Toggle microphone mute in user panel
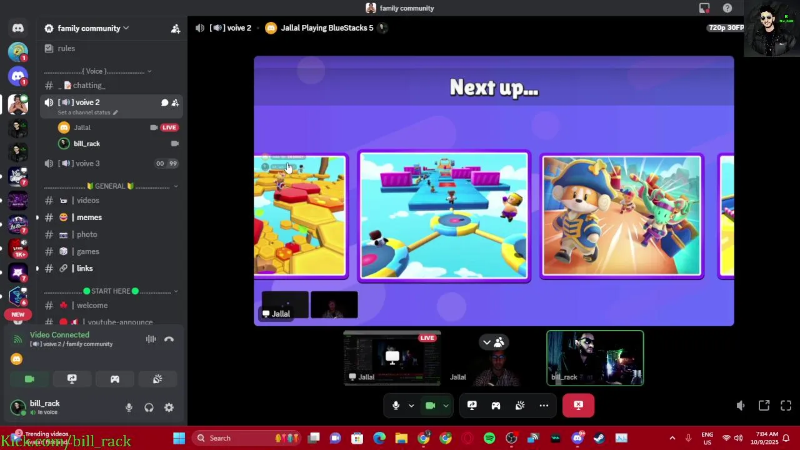800x450 pixels. [x=129, y=407]
